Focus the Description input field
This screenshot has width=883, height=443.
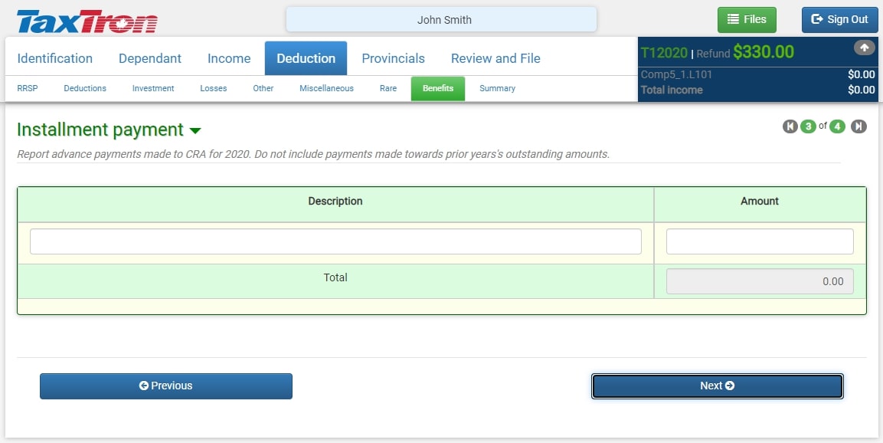click(335, 241)
